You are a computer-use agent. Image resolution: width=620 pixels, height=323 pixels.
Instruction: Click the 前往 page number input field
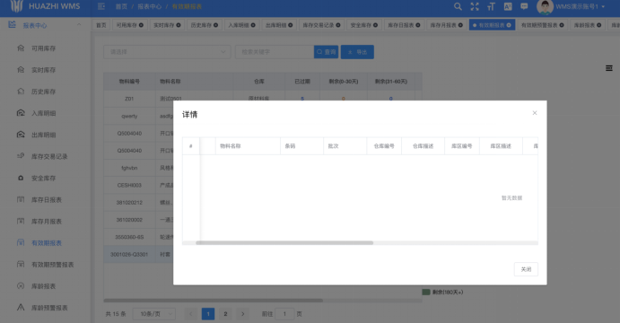point(284,314)
